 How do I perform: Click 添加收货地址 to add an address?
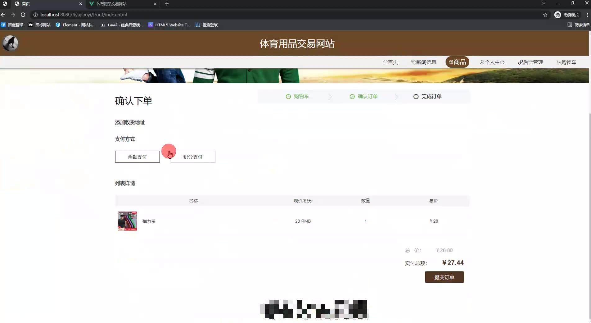(x=130, y=122)
